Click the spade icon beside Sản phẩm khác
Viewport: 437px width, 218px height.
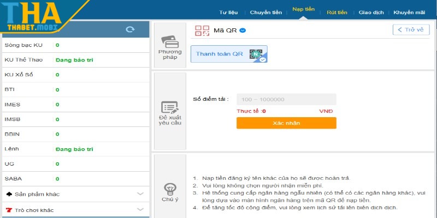tap(9, 194)
